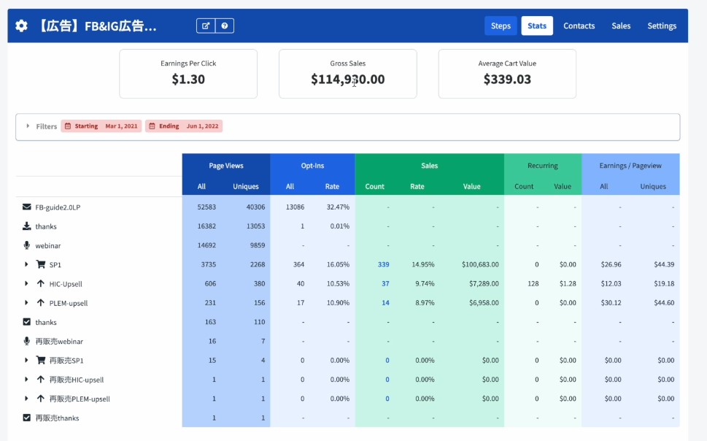Click the calendar icon in Starting filter
Image resolution: width=707 pixels, height=441 pixels.
point(68,126)
